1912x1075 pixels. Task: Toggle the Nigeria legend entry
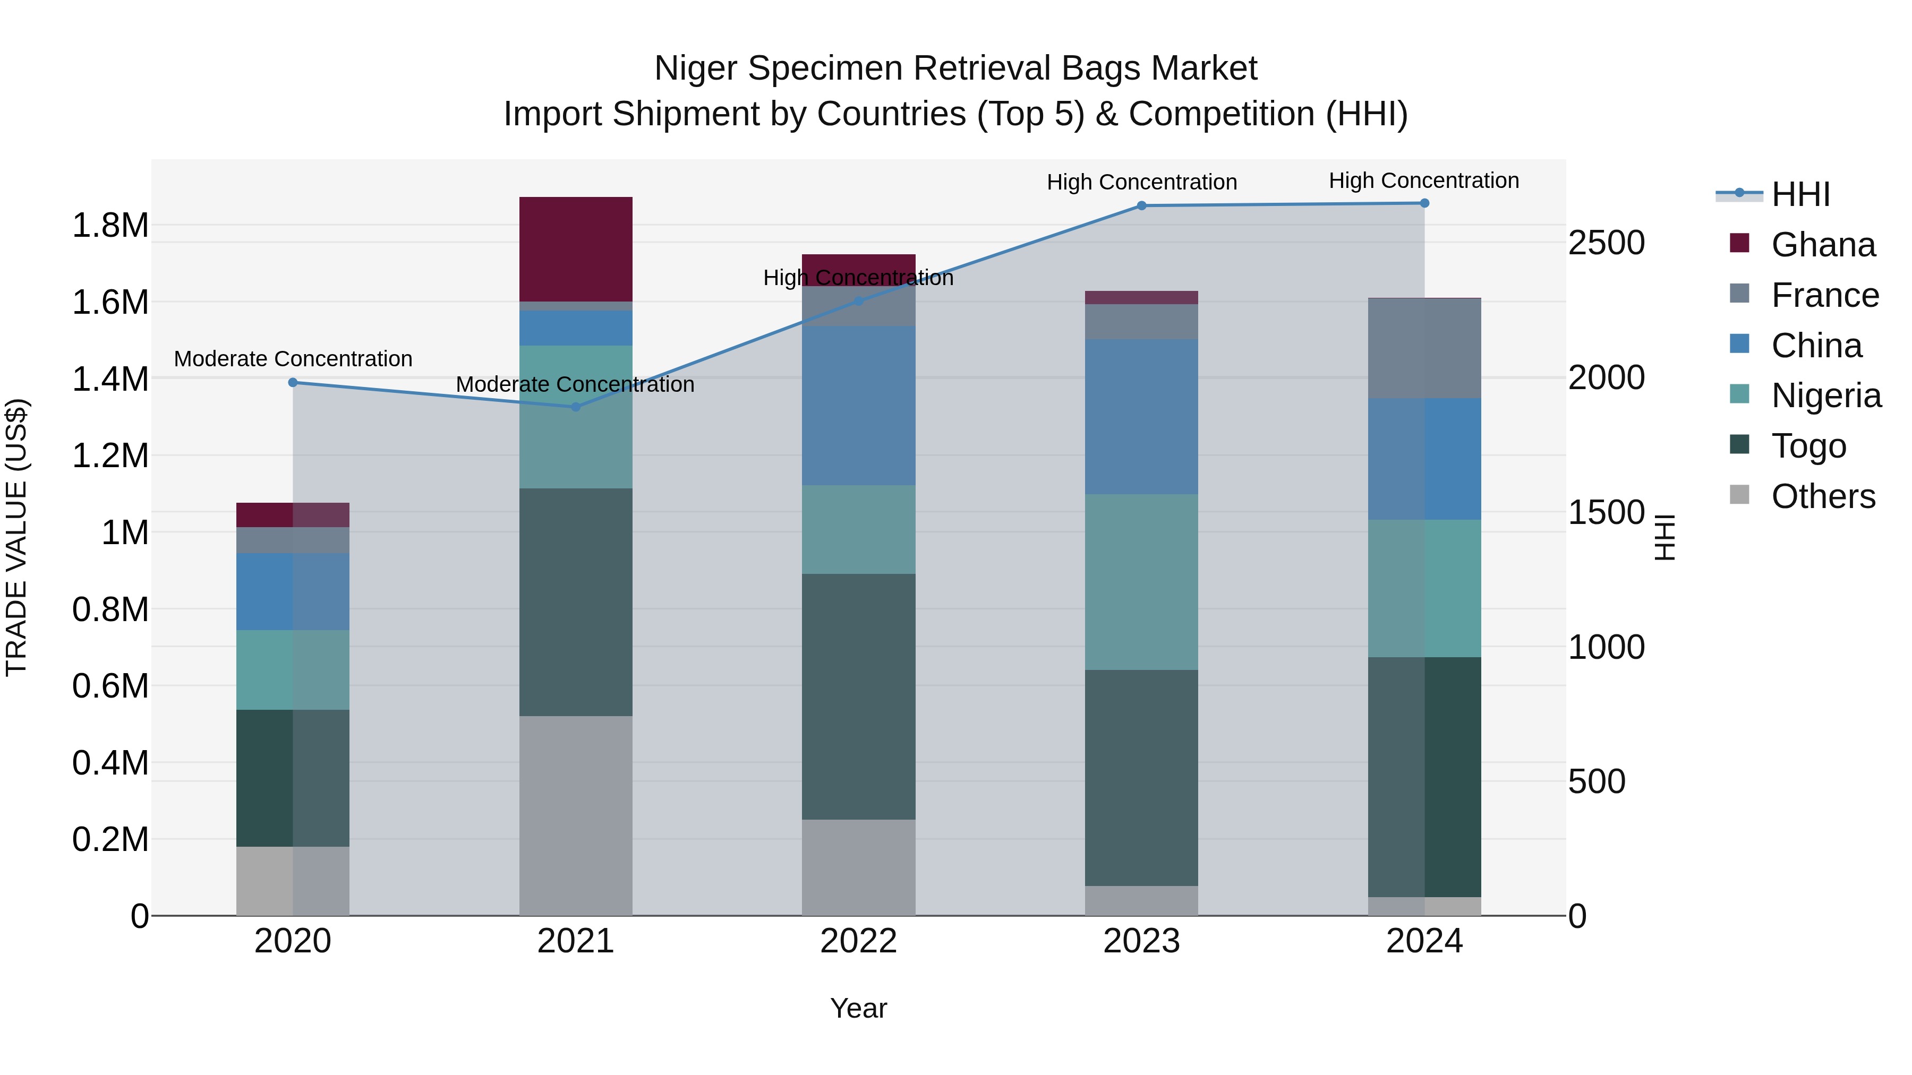[1805, 394]
